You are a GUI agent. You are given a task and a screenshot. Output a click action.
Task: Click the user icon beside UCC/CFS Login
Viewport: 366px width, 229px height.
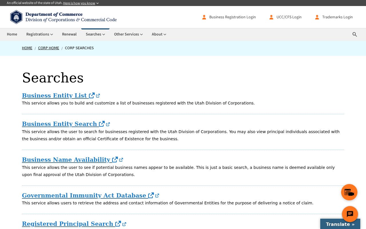click(271, 17)
